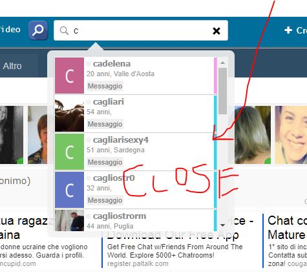Click the scrollbar down arrow in results

click(x=222, y=225)
